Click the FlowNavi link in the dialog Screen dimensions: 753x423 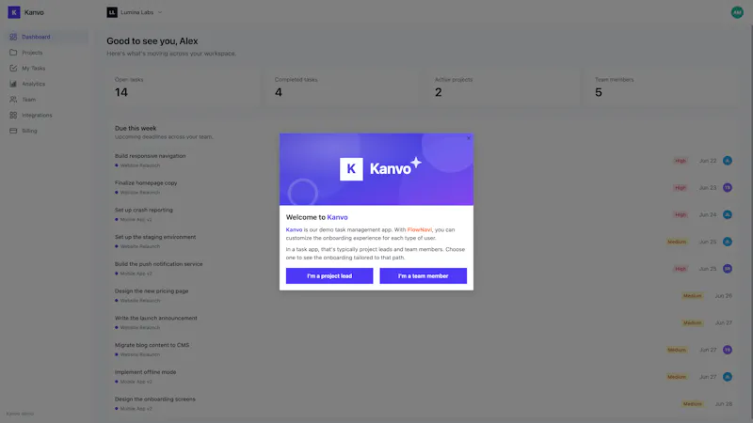419,229
